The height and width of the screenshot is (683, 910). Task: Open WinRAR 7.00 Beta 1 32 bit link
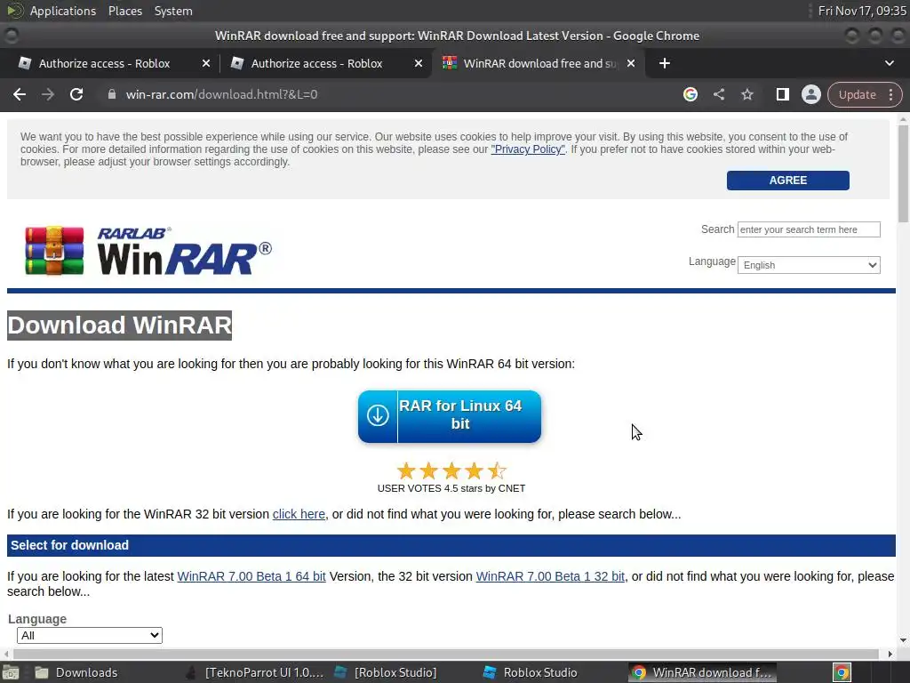550,576
